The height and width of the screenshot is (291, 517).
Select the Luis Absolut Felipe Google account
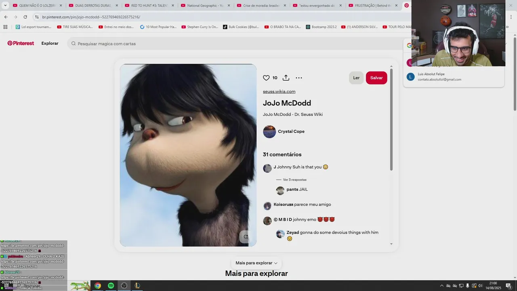[x=454, y=77]
